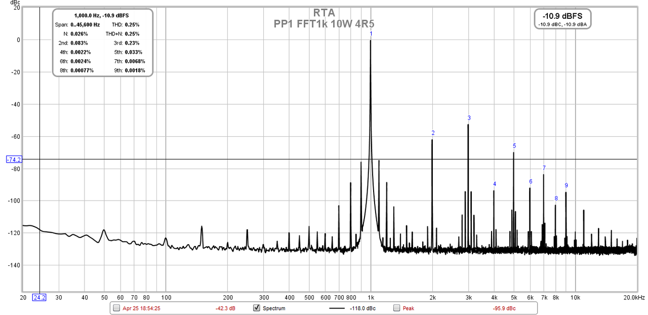Click the 24.2 cursor frequency readout
Image resolution: width=648 pixels, height=315 pixels.
click(x=39, y=297)
